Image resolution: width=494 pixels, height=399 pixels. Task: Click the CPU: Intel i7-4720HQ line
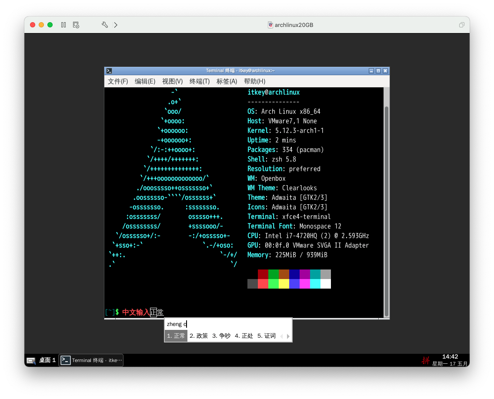pyautogui.click(x=308, y=236)
